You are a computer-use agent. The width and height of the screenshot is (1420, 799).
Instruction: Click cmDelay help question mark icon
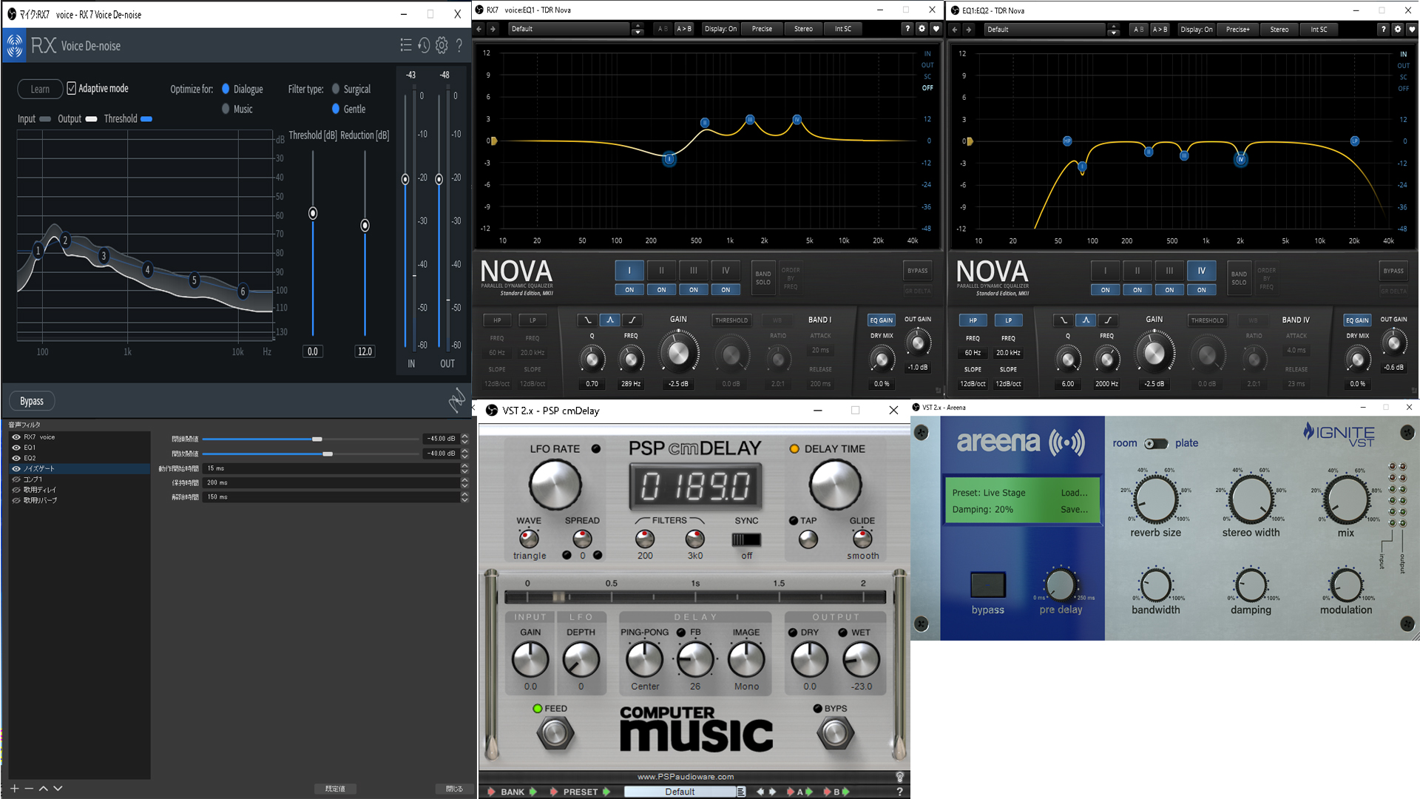point(899,792)
